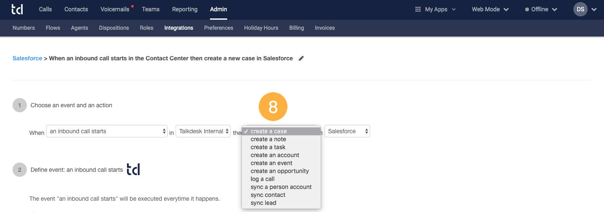Open the Teams tab
Image resolution: width=604 pixels, height=212 pixels.
(x=151, y=9)
